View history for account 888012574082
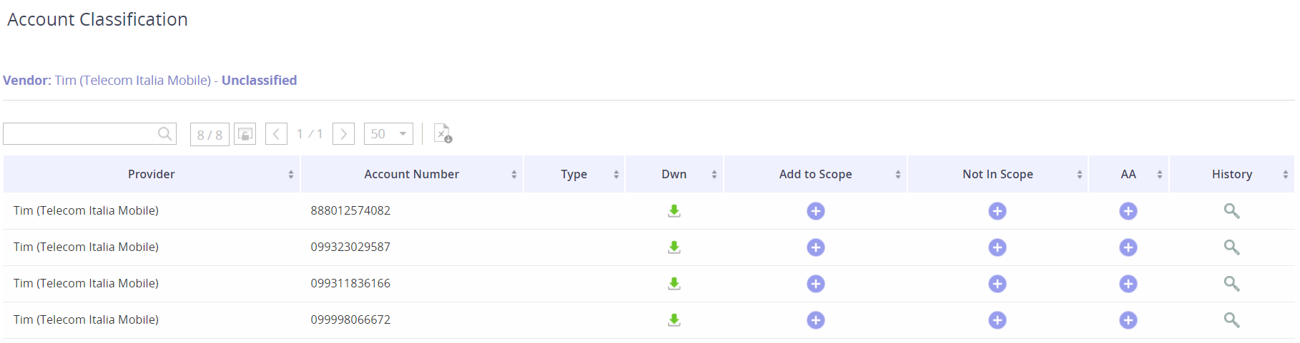 point(1231,211)
